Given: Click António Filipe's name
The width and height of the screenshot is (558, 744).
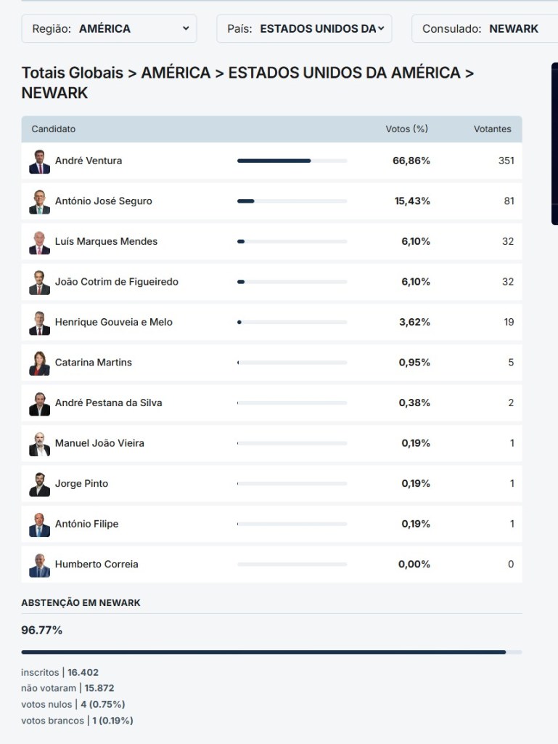Looking at the screenshot, I should pyautogui.click(x=86, y=524).
